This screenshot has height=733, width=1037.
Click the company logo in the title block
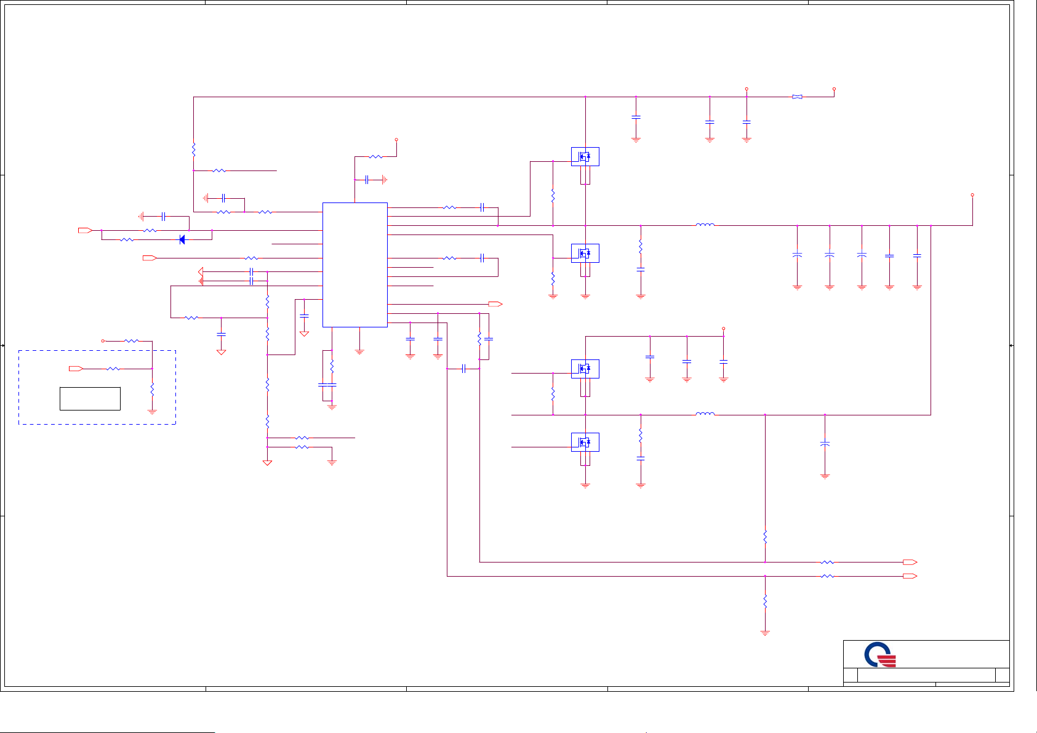(880, 655)
